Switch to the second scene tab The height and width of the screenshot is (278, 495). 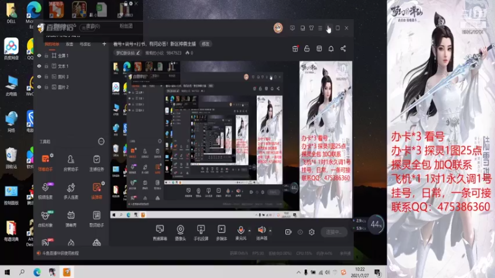pyautogui.click(x=69, y=44)
